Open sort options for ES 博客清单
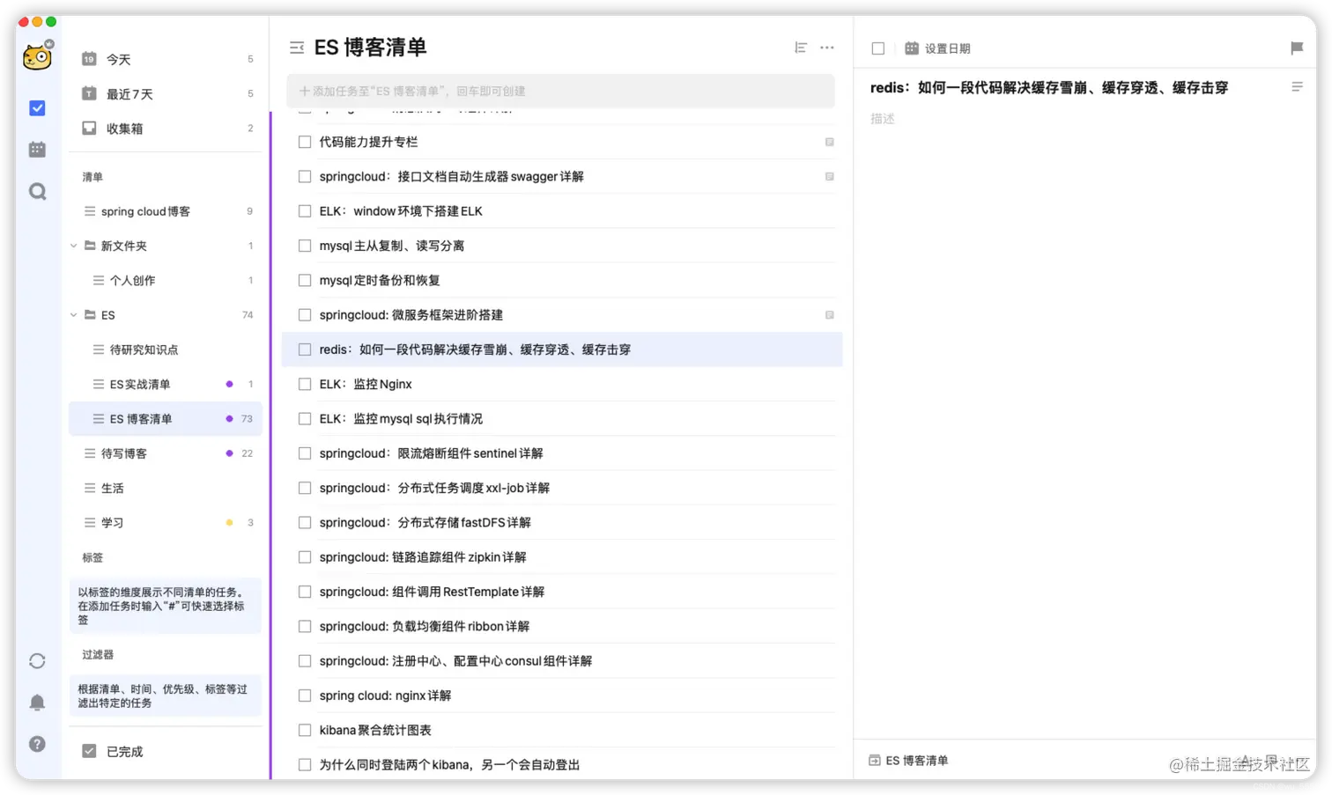 point(800,48)
